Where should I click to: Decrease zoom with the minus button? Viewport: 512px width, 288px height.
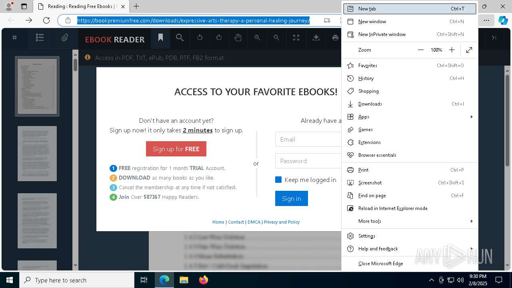[x=421, y=50]
